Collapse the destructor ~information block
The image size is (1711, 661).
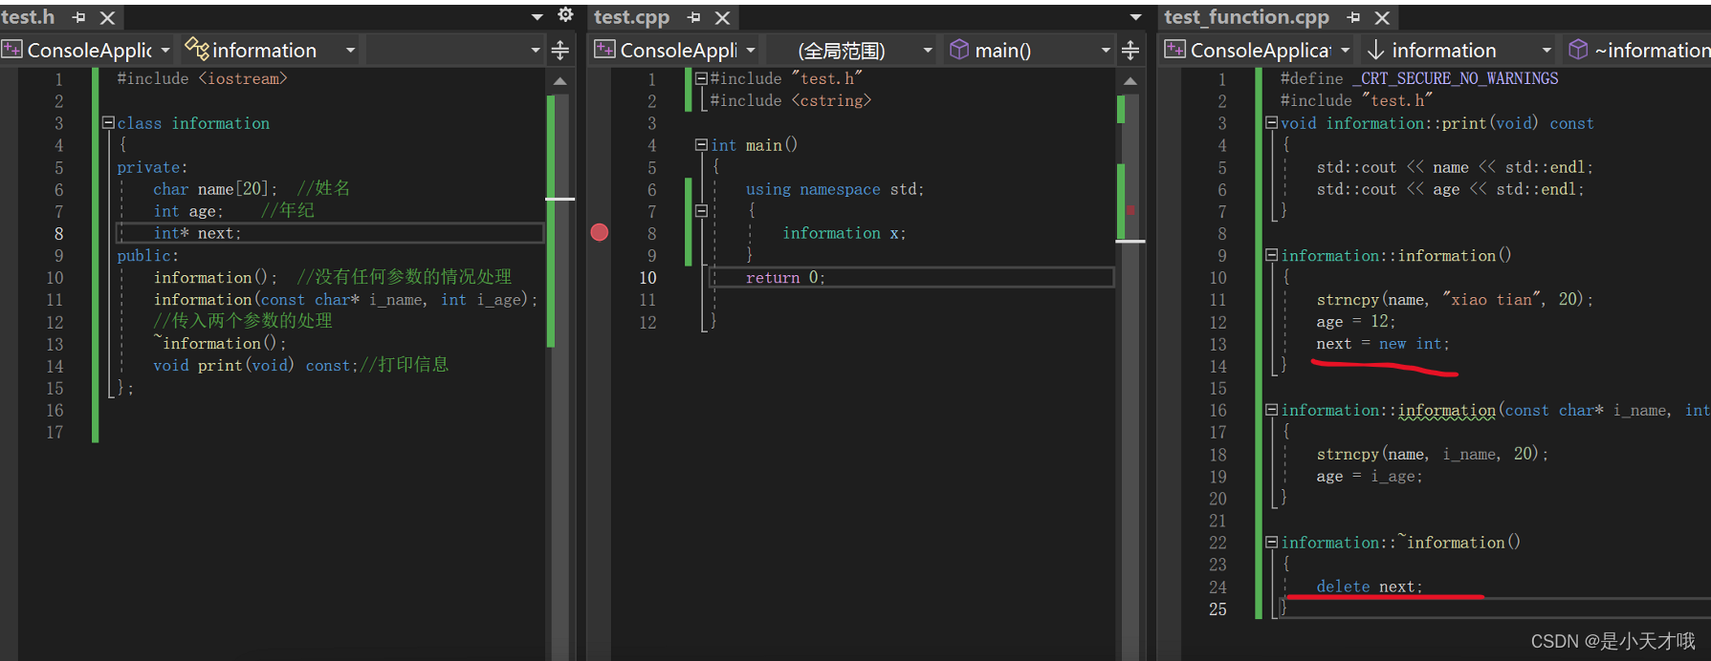(x=1271, y=542)
